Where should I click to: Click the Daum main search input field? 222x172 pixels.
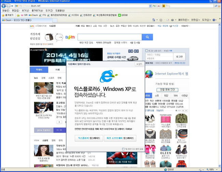pyautogui.click(x=110, y=37)
